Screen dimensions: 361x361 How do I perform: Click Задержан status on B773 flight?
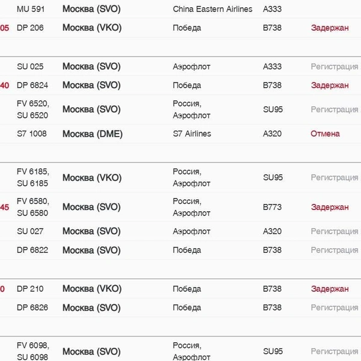[330, 207]
